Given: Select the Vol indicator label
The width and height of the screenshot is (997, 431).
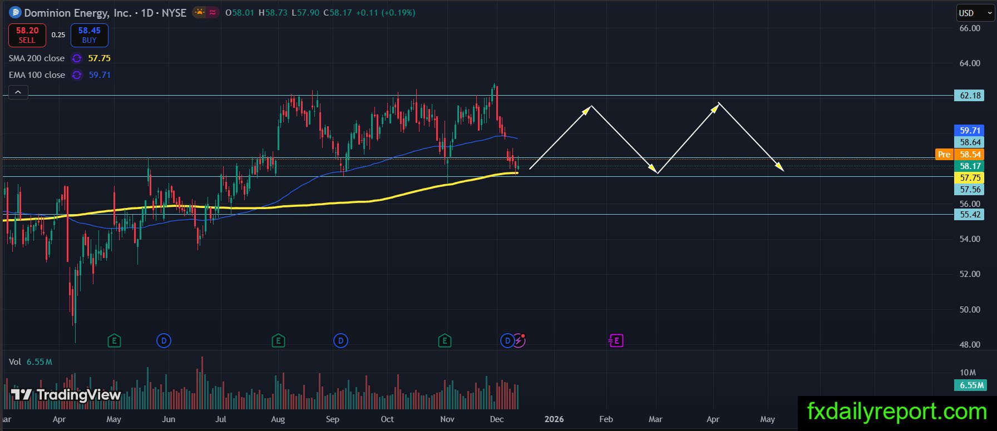Looking at the screenshot, I should (15, 362).
